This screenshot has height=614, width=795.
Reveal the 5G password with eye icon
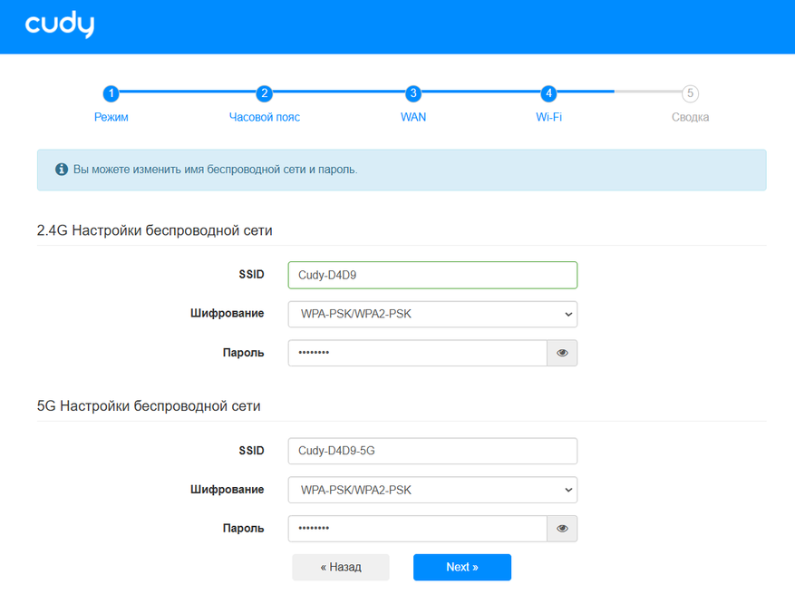point(562,529)
